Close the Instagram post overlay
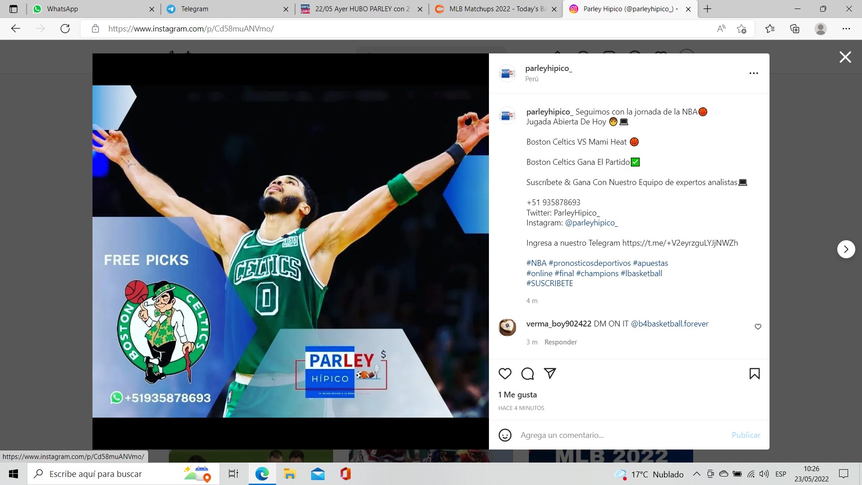This screenshot has height=485, width=862. click(845, 57)
